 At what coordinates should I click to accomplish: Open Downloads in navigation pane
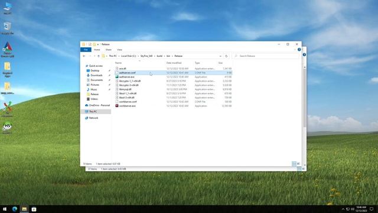(96, 75)
